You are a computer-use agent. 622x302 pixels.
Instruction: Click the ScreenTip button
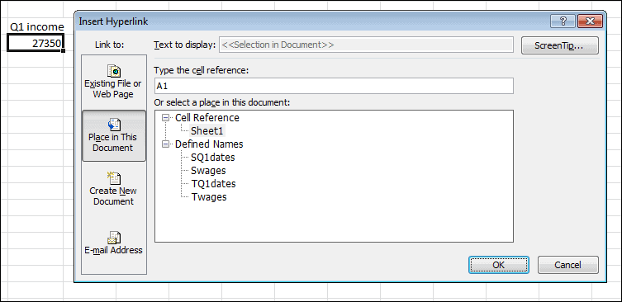[559, 45]
